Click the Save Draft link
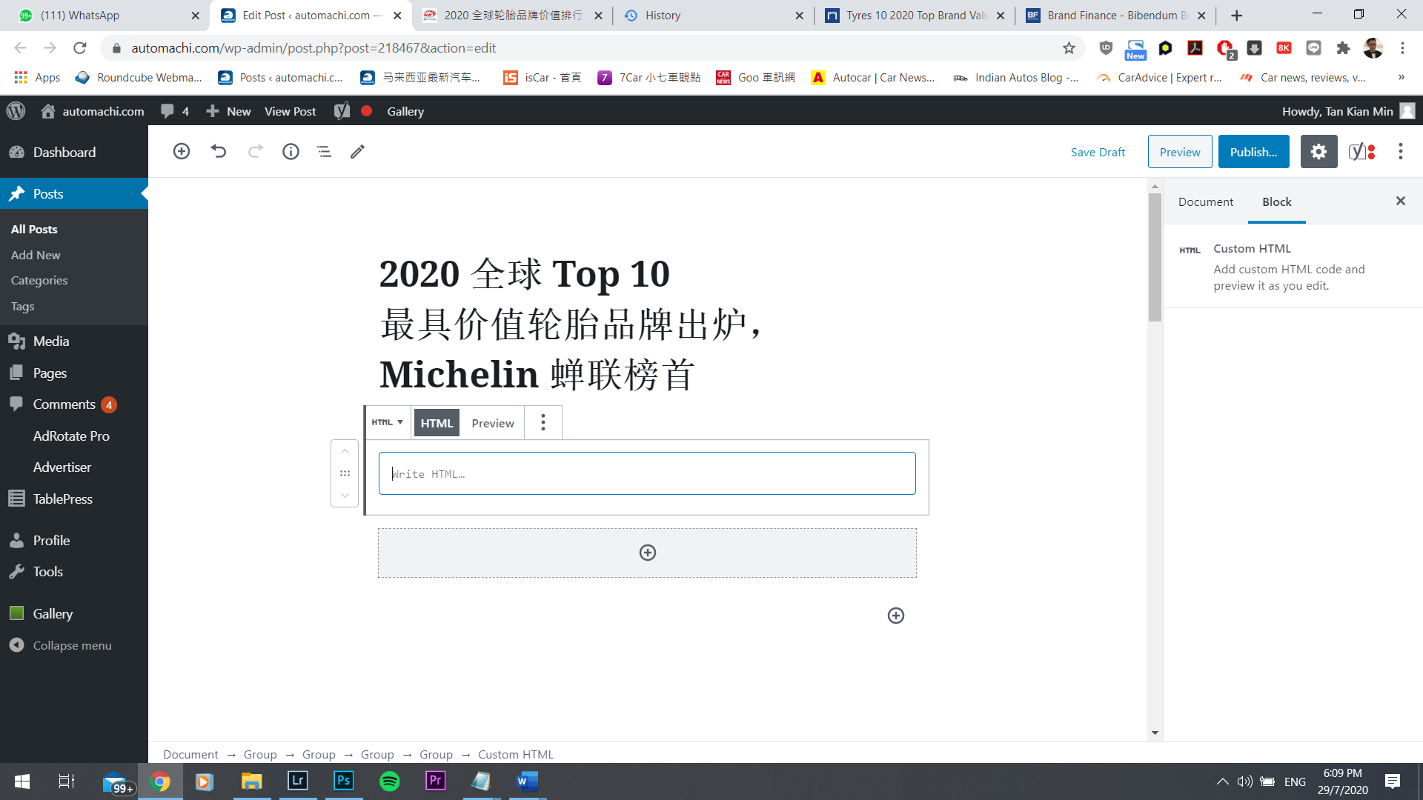The image size is (1423, 800). (1098, 152)
